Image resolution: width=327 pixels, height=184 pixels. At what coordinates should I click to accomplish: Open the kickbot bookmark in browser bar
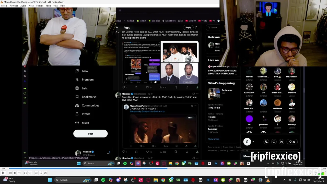[x=142, y=21]
